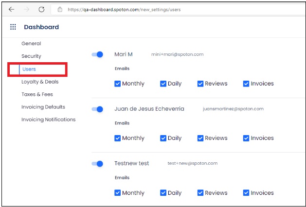
Task: Click the Emails label under Testnew test
Action: point(122,178)
